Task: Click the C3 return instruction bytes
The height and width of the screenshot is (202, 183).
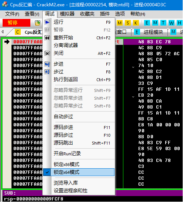Action: [x=141, y=166]
